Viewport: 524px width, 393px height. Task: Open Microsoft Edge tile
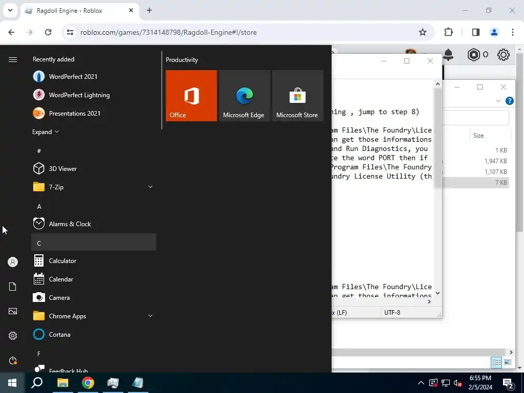pyautogui.click(x=244, y=96)
